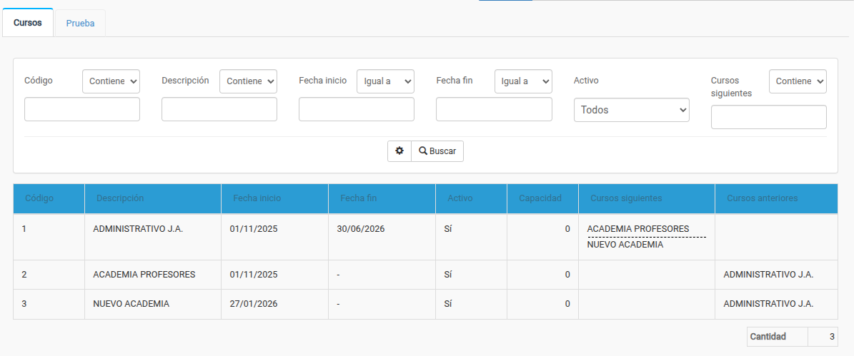The width and height of the screenshot is (854, 356).
Task: Click the Fecha fin date input
Action: coord(494,109)
